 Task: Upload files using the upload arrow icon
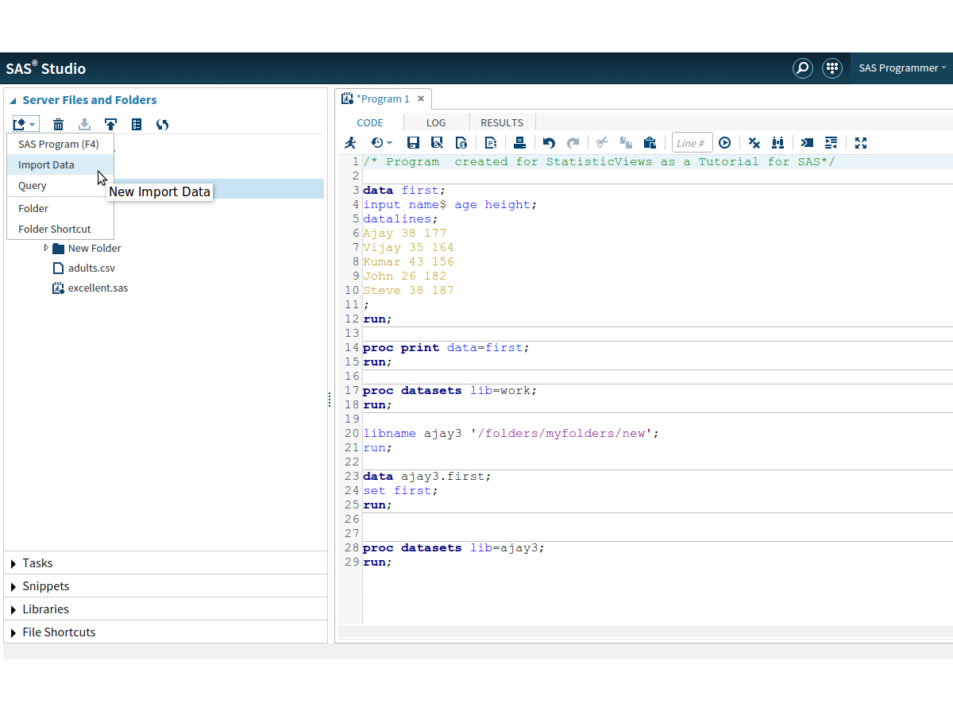tap(110, 124)
